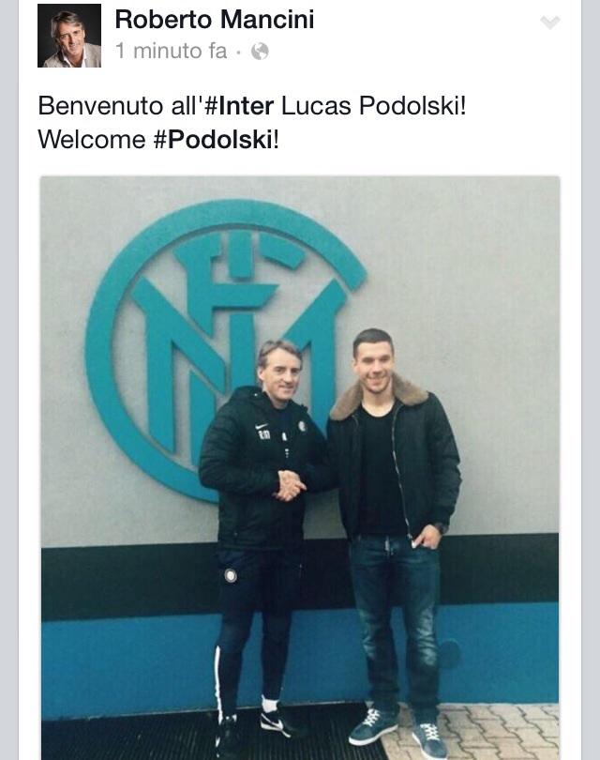Click the "Benvenuto all'" post text
Viewport: 600px width, 760px height.
pyautogui.click(x=121, y=106)
